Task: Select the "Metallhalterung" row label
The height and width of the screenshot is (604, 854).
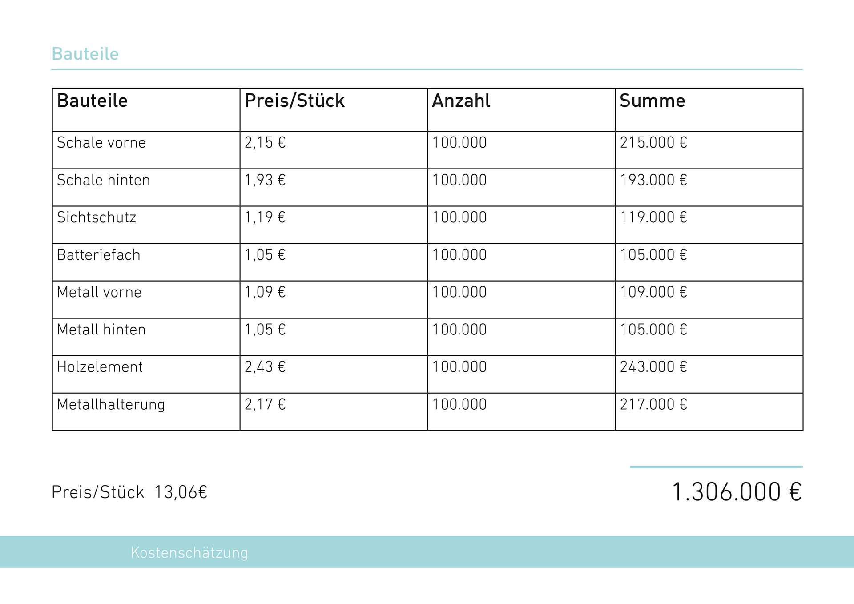Action: (x=111, y=404)
